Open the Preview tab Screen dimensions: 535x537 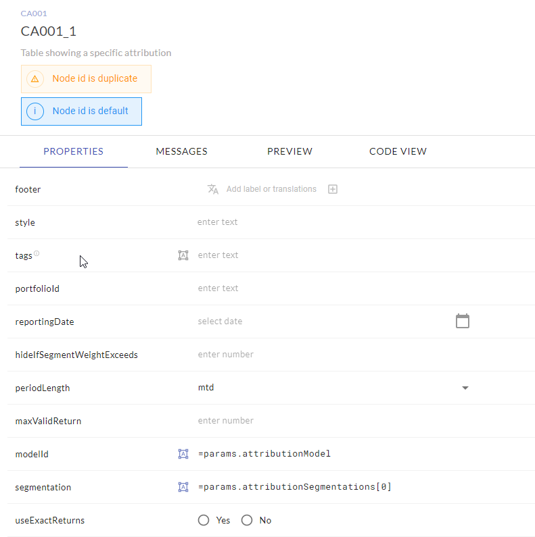point(289,151)
